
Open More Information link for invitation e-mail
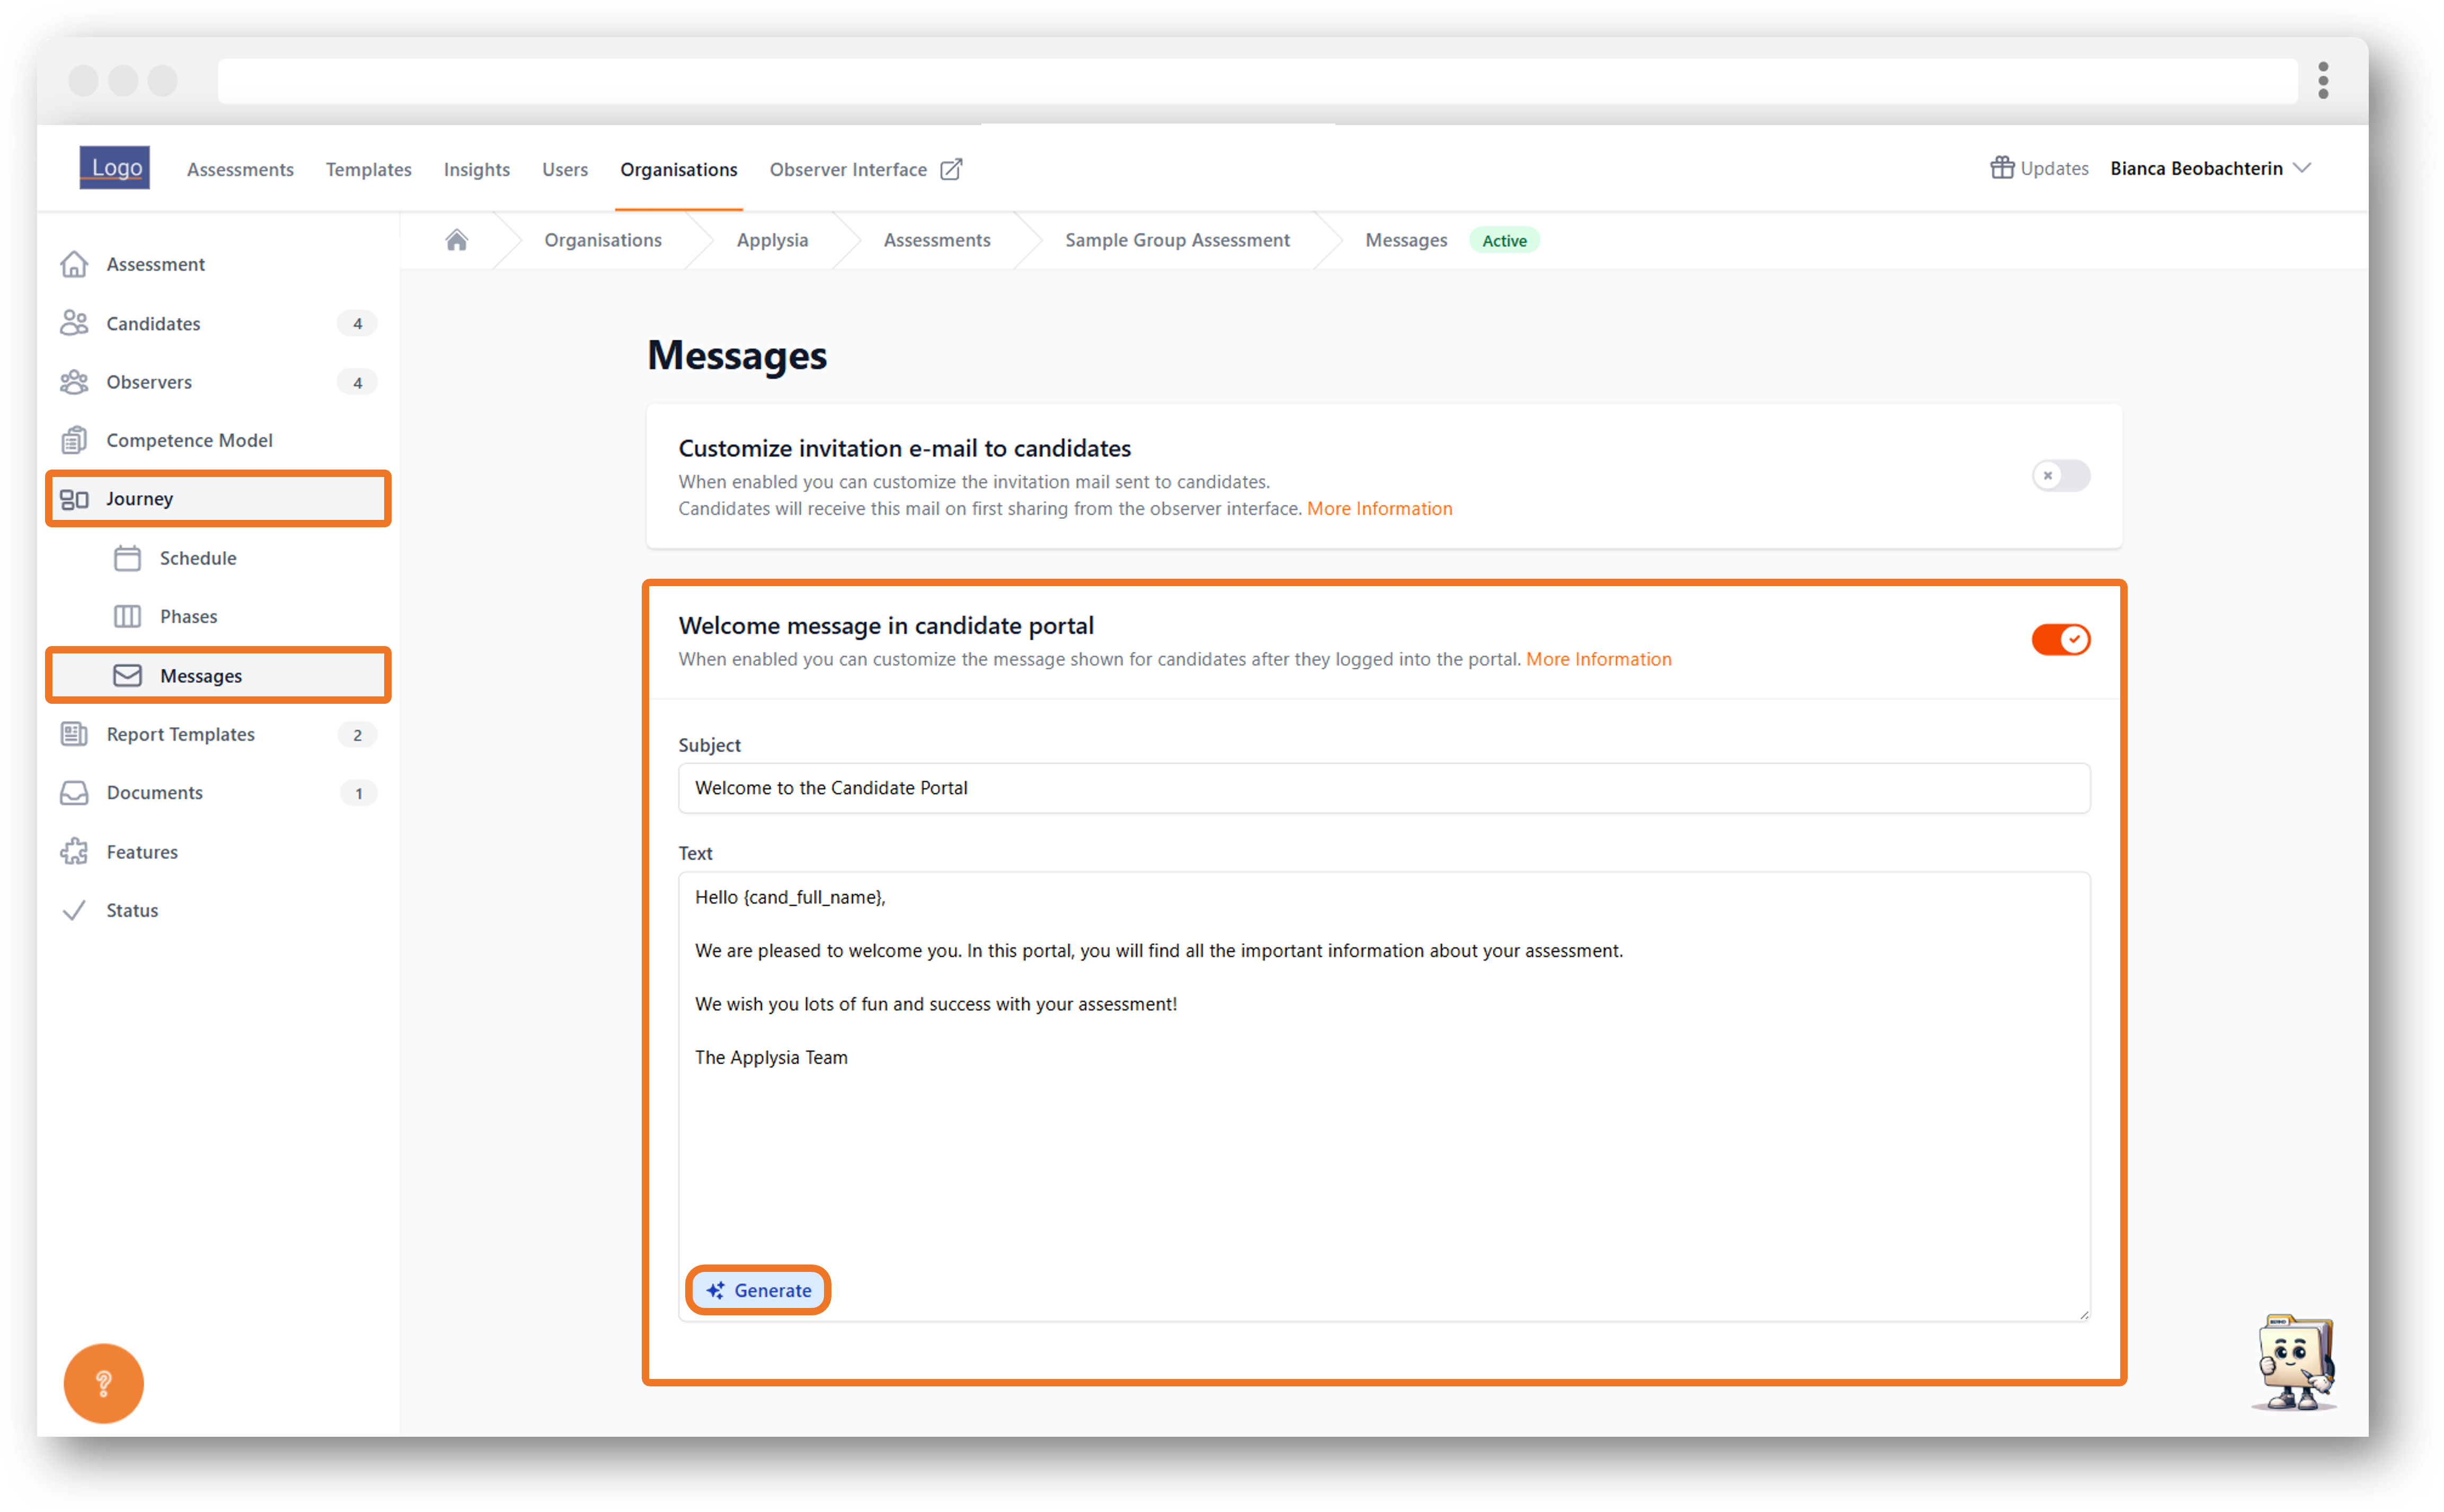coord(1379,508)
